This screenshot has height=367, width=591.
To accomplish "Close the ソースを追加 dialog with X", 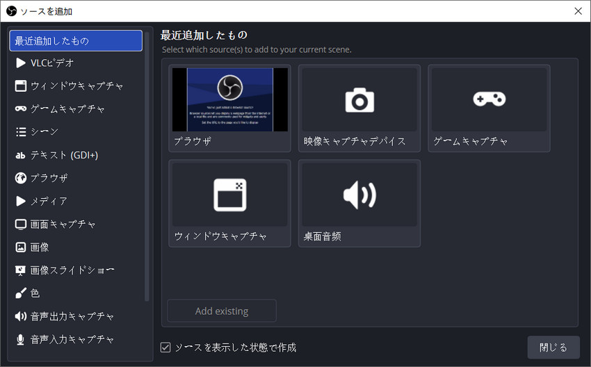I will click(578, 11).
